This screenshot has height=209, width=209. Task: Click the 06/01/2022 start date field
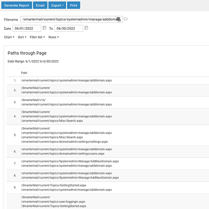pyautogui.click(x=27, y=28)
